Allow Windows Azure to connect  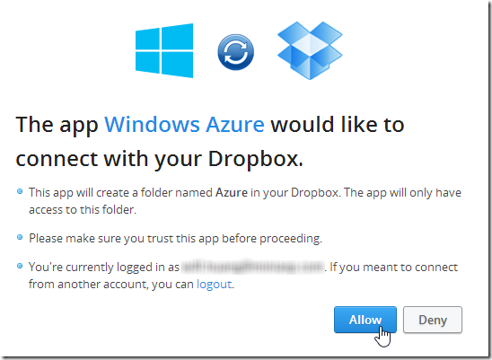tap(365, 320)
